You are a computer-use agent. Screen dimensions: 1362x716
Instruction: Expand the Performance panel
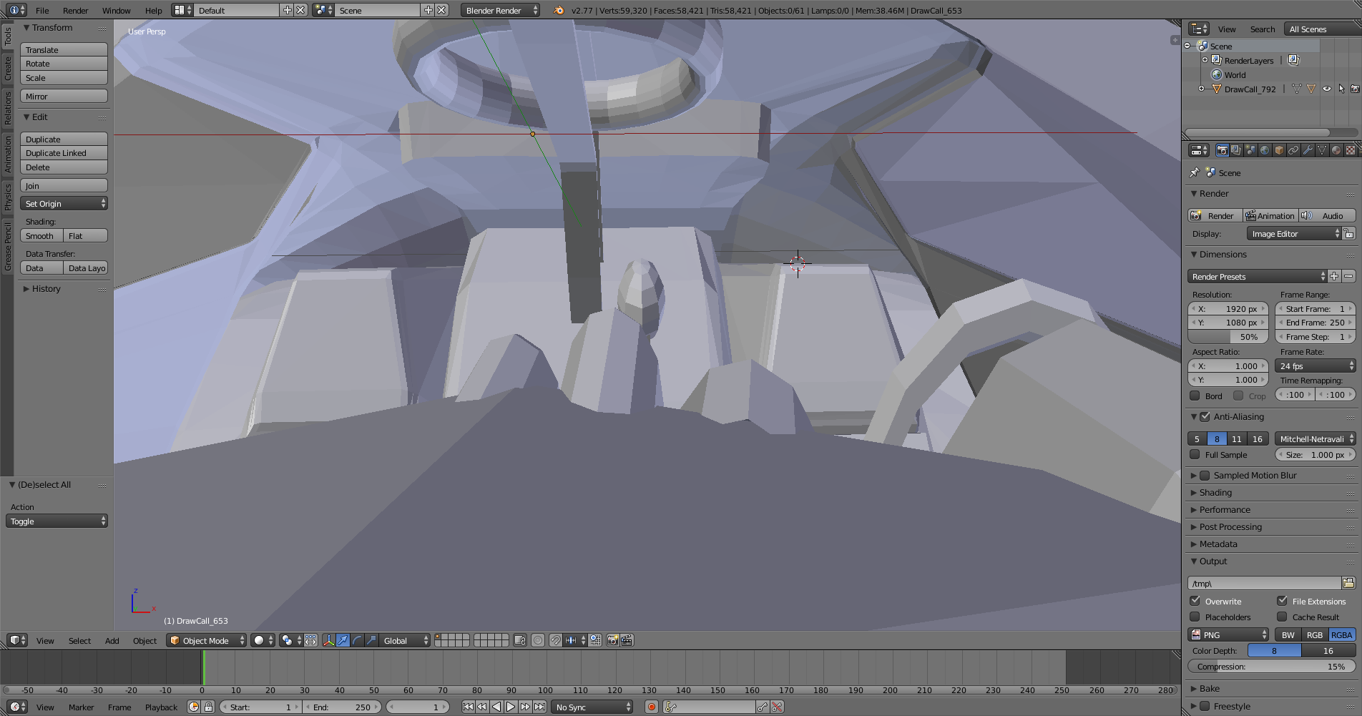[1225, 509]
